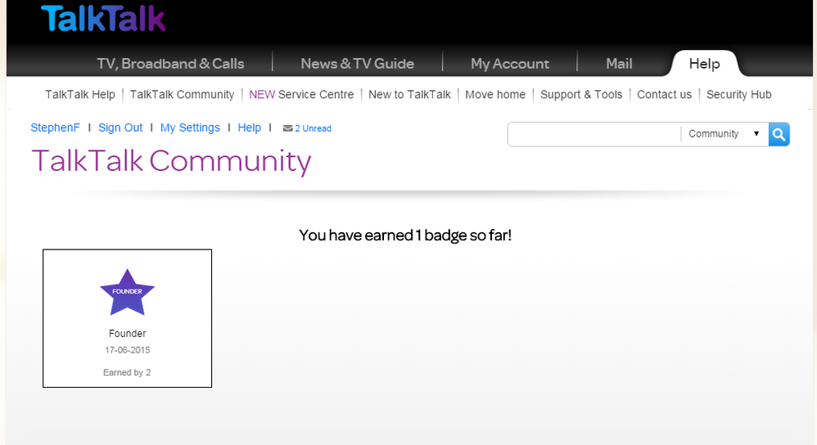
Task: Click the Contact us link
Action: click(x=665, y=94)
